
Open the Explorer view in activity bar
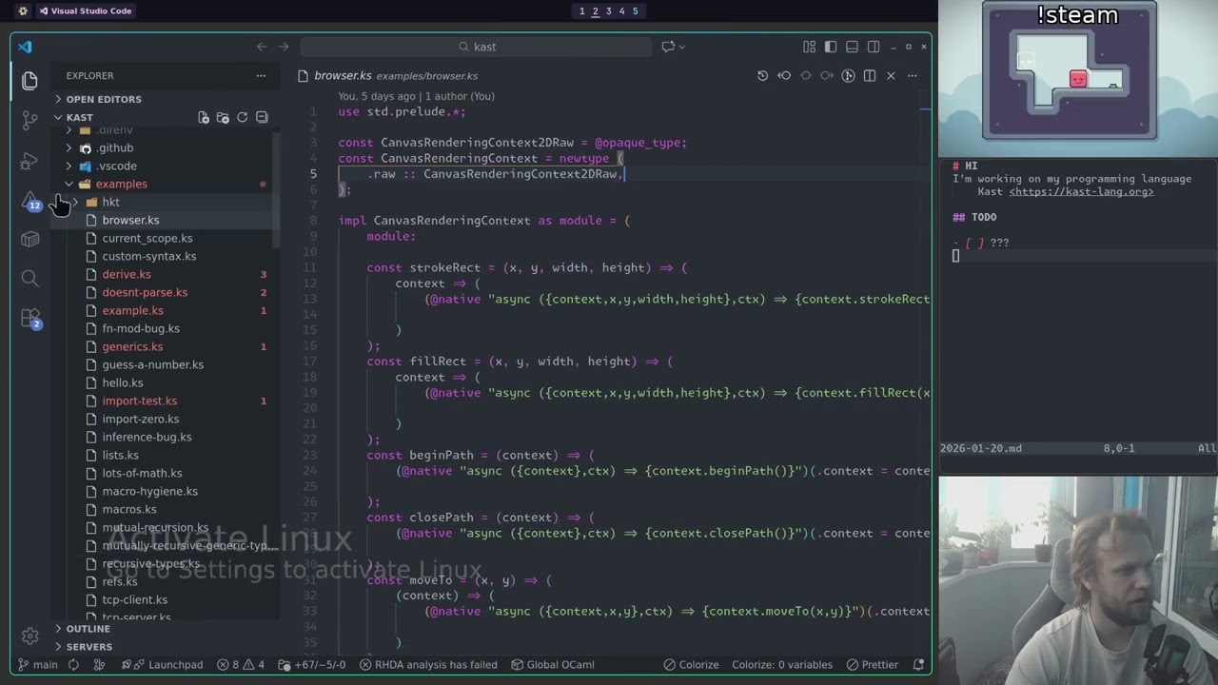(x=29, y=81)
